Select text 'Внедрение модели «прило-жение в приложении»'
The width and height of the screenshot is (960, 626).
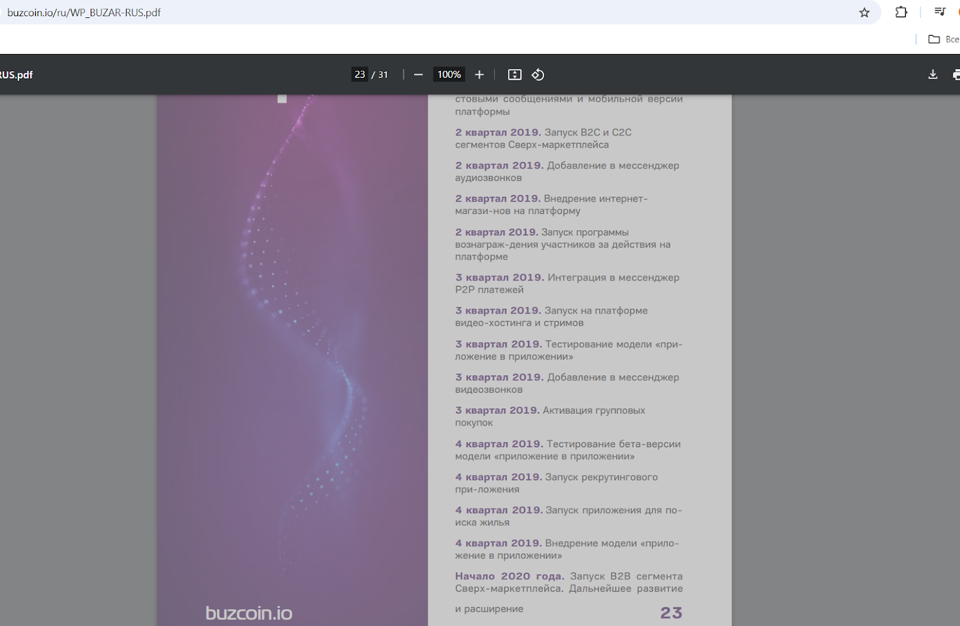click(567, 549)
